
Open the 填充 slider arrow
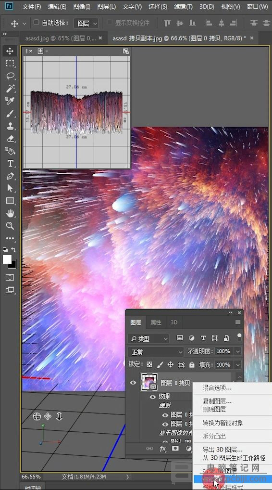coord(238,365)
